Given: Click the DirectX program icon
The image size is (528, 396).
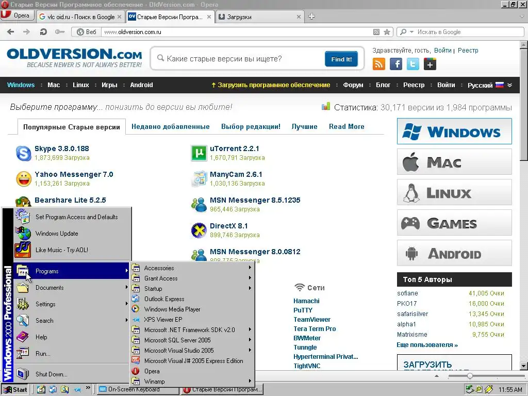Looking at the screenshot, I should [199, 230].
